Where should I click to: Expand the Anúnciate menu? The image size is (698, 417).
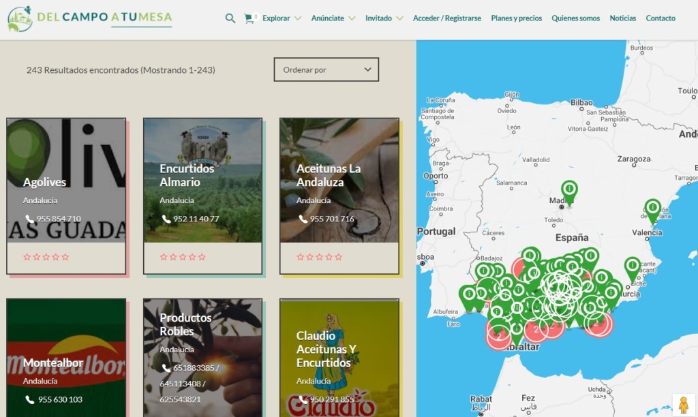333,18
